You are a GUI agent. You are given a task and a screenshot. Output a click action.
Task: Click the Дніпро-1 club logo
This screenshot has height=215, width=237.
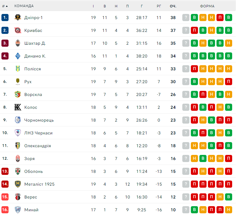[18, 18]
